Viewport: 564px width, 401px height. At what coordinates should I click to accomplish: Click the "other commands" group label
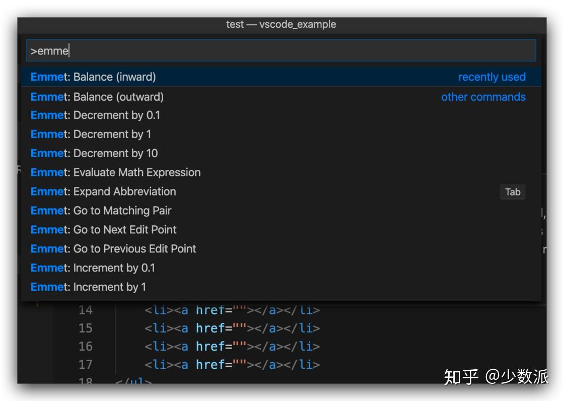[x=483, y=97]
